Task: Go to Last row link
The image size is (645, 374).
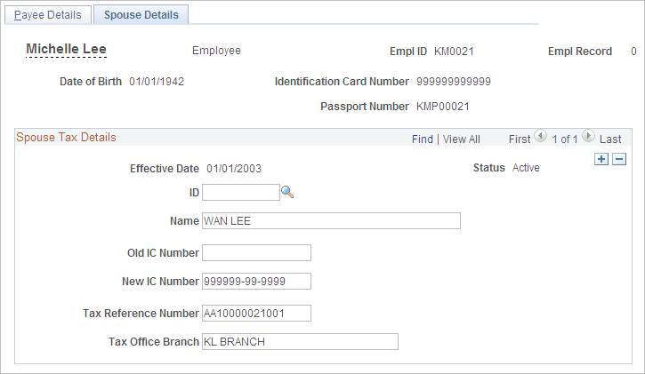Action: coord(610,139)
